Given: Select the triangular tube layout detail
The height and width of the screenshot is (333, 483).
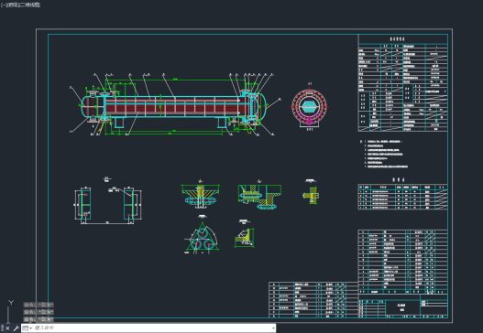Looking at the screenshot, I should pos(203,238).
